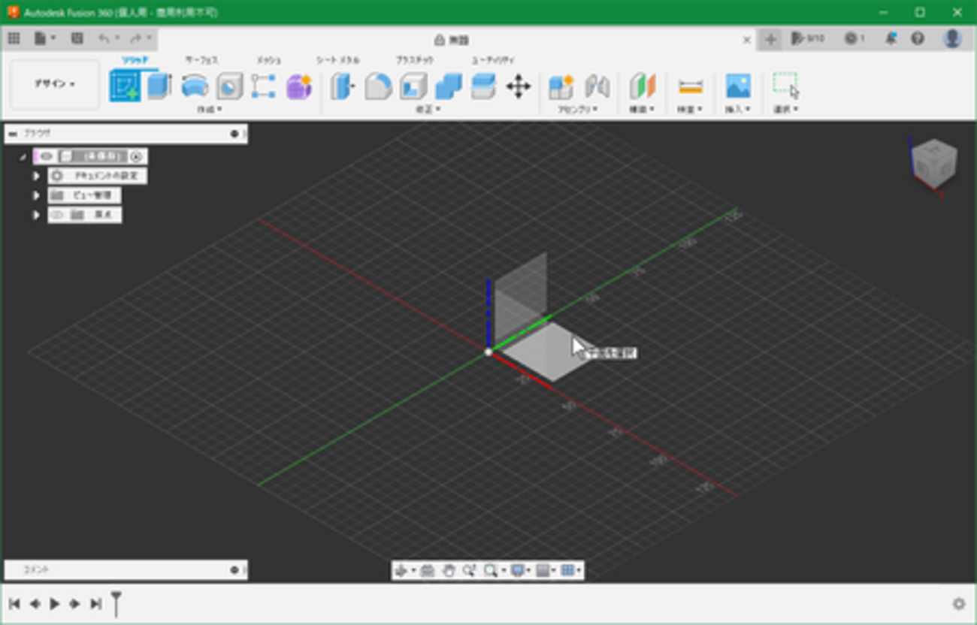Expand the ビュー管理 tree node

[x=35, y=195]
